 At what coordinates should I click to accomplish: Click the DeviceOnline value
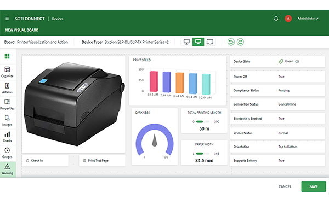[x=287, y=104]
